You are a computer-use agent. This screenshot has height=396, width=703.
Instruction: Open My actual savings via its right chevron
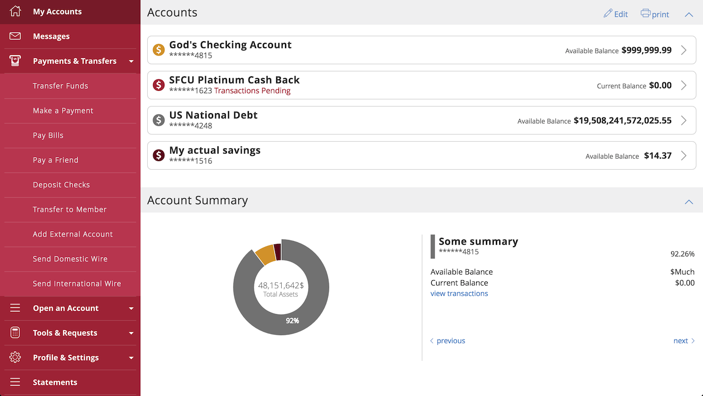[x=684, y=155]
